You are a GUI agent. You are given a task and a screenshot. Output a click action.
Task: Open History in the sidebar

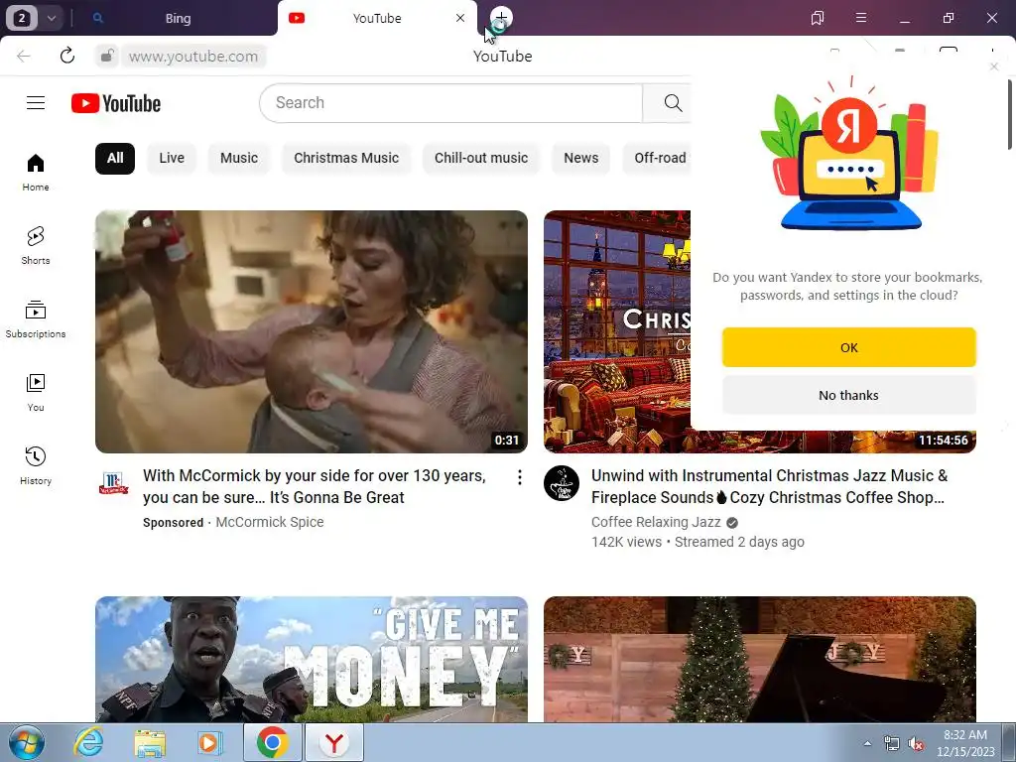point(36,466)
